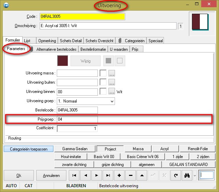This screenshot has width=219, height=192.
Task: Click the Bestelcode input field
Action: pyautogui.click(x=77, y=110)
